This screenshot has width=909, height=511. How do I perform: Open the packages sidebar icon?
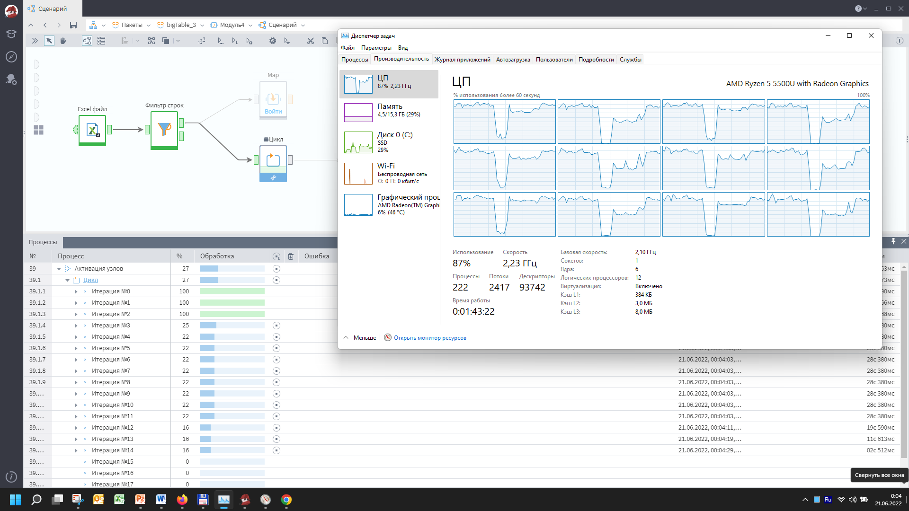(x=11, y=34)
